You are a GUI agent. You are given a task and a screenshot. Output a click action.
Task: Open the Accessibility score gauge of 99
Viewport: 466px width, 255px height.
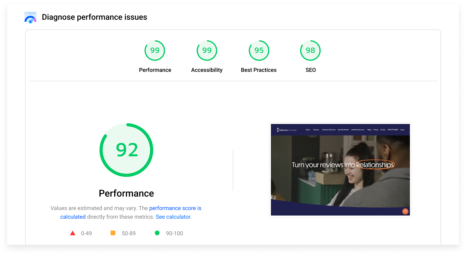click(x=207, y=50)
